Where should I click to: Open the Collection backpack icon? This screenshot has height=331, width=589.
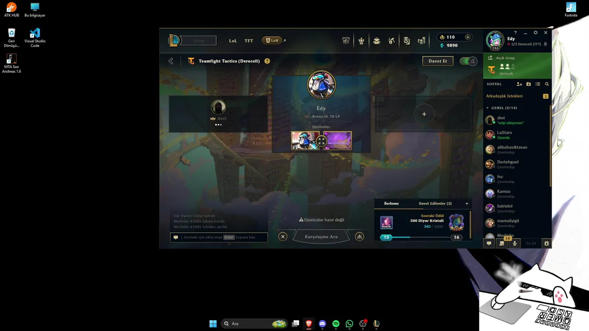[376, 41]
